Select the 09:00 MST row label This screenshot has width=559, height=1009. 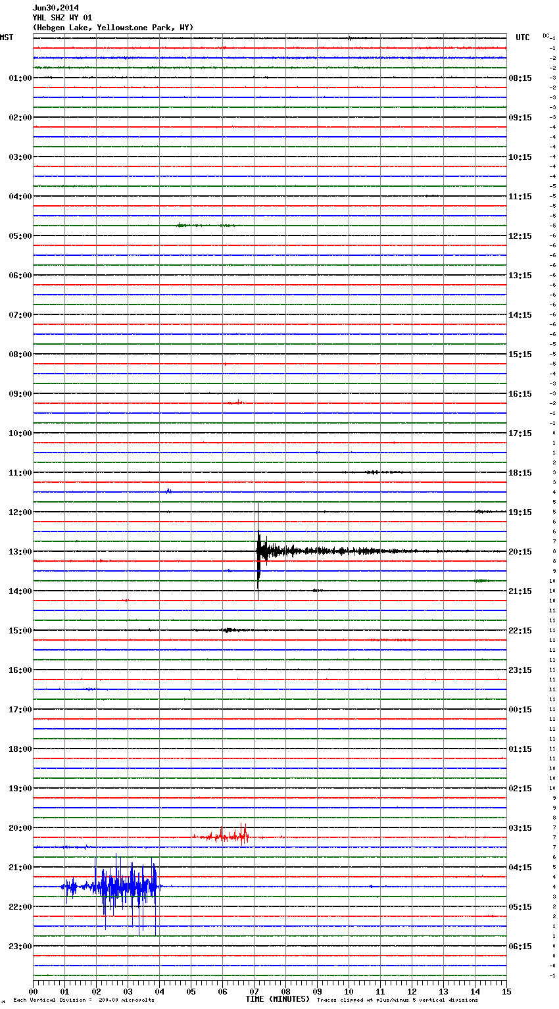(x=20, y=394)
